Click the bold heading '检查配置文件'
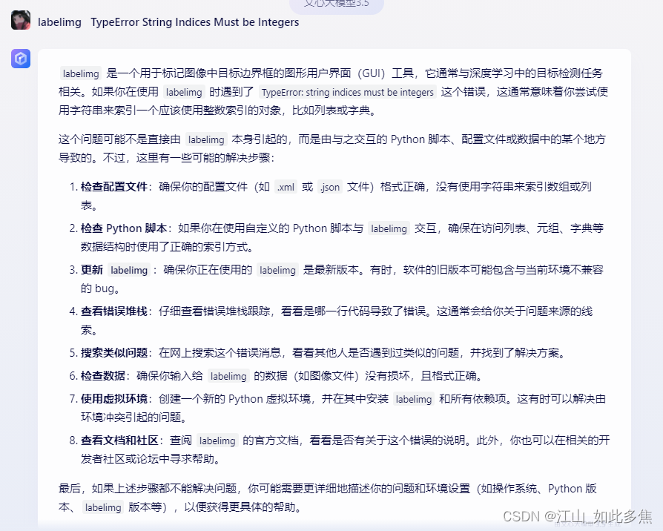 tap(113, 187)
